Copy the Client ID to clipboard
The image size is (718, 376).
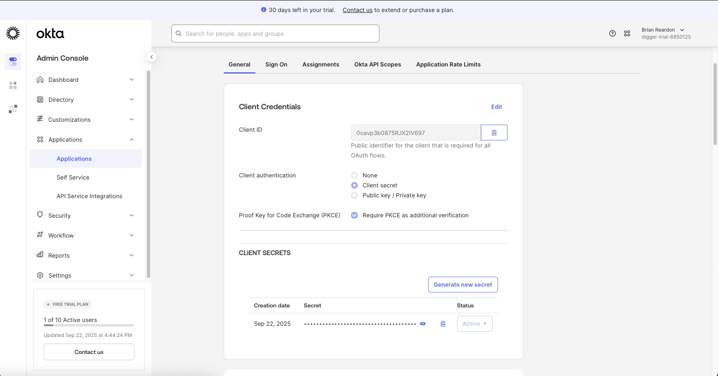494,133
